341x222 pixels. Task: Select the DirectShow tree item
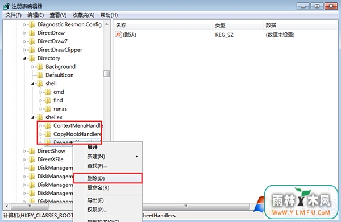[51, 151]
